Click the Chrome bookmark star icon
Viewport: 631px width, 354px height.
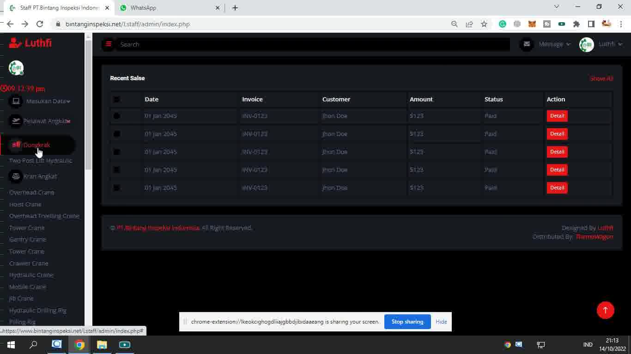(x=484, y=24)
